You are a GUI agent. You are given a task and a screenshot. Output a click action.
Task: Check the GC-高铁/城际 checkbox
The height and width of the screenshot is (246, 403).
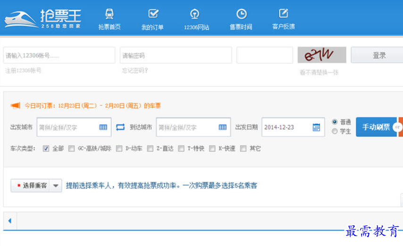pyautogui.click(x=71, y=149)
